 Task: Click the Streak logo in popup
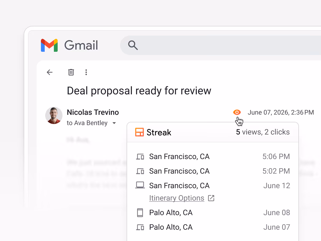[153, 132]
